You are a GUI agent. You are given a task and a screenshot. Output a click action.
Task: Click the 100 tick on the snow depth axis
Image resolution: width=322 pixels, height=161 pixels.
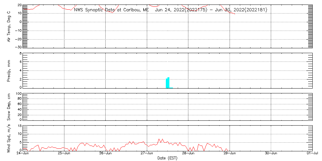point(18,94)
